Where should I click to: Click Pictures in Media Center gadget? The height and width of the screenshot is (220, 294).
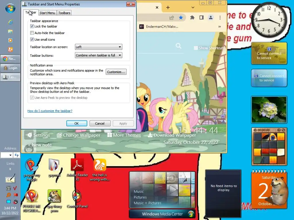tap(140, 197)
